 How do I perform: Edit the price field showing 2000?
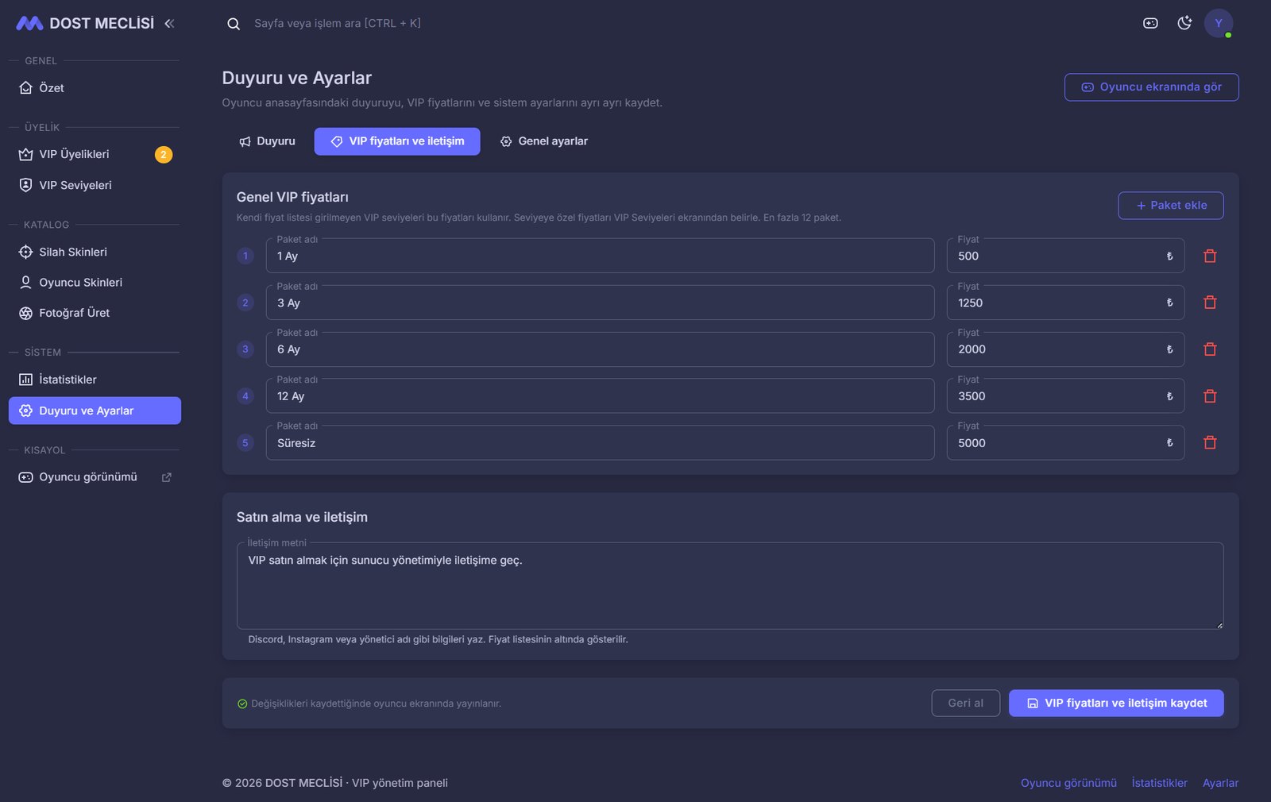tap(1065, 349)
